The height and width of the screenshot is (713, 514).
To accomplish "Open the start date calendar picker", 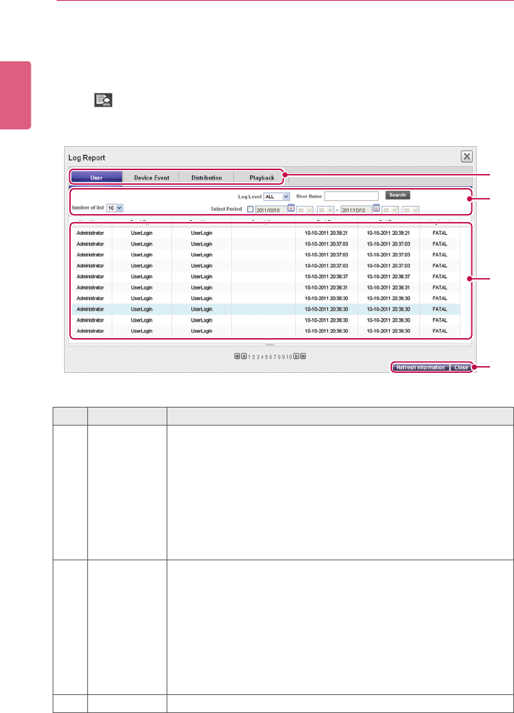I will click(x=291, y=208).
